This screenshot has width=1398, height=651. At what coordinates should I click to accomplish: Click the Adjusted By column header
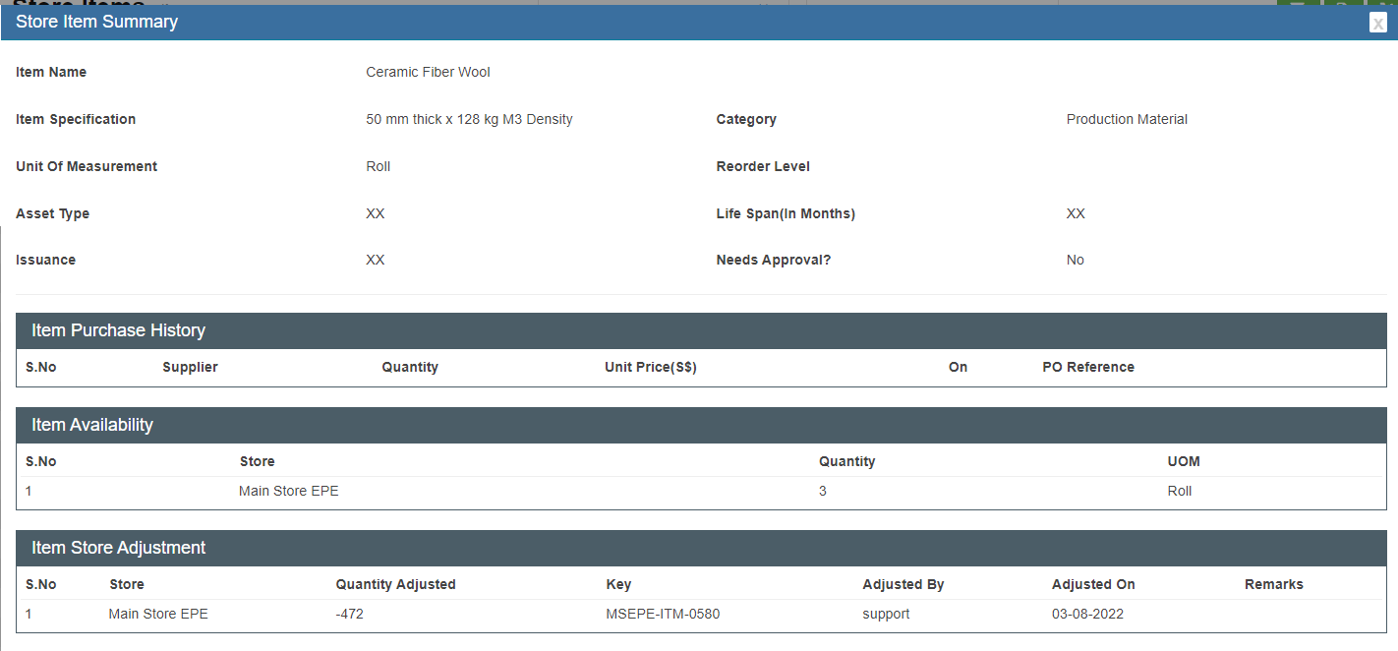pos(903,584)
